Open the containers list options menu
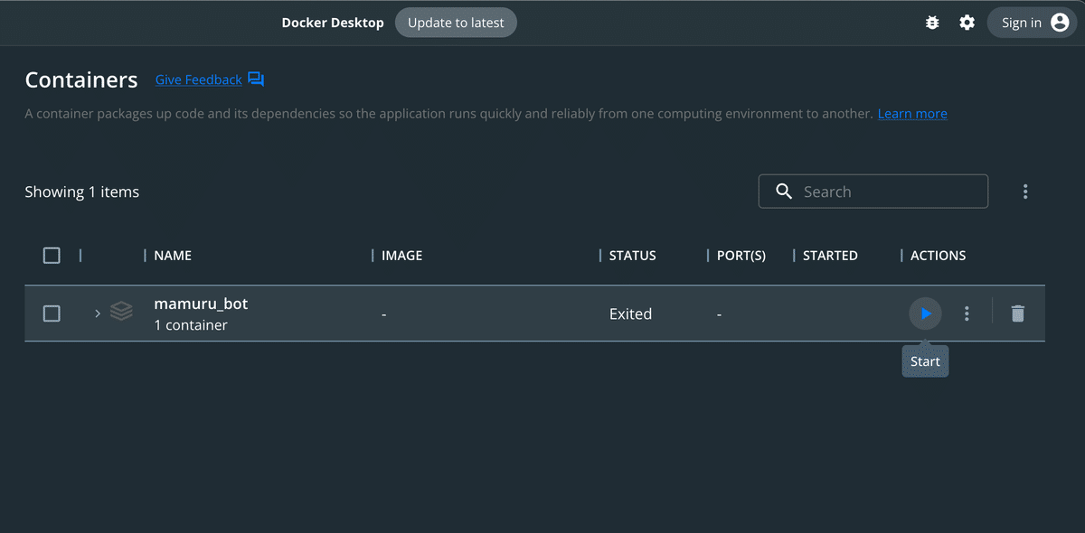The height and width of the screenshot is (533, 1085). pos(1025,191)
